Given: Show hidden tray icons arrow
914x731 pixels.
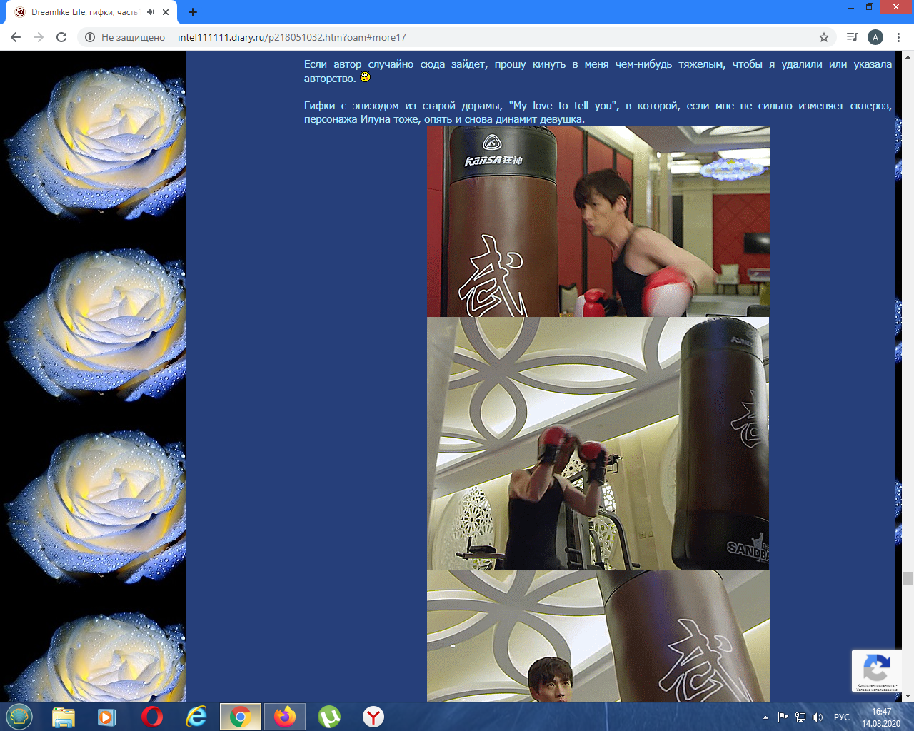Looking at the screenshot, I should (765, 717).
